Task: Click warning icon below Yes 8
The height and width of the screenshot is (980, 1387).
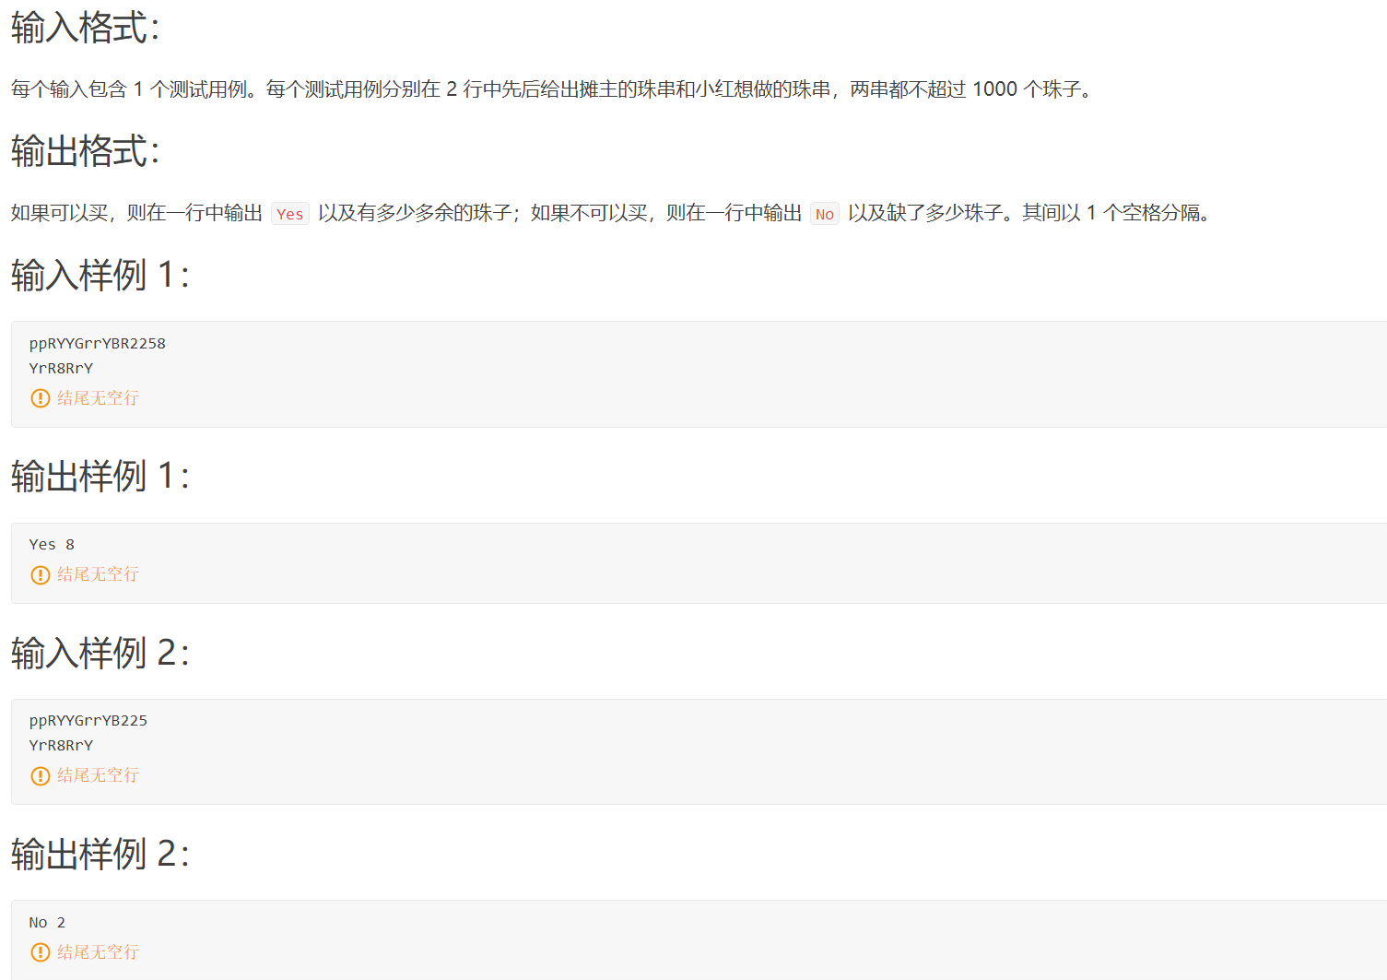Action: (41, 574)
